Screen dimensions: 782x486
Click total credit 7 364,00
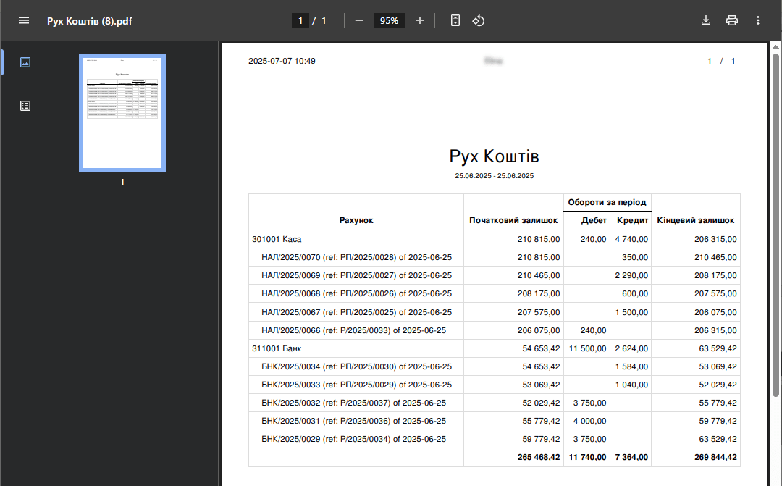click(631, 457)
